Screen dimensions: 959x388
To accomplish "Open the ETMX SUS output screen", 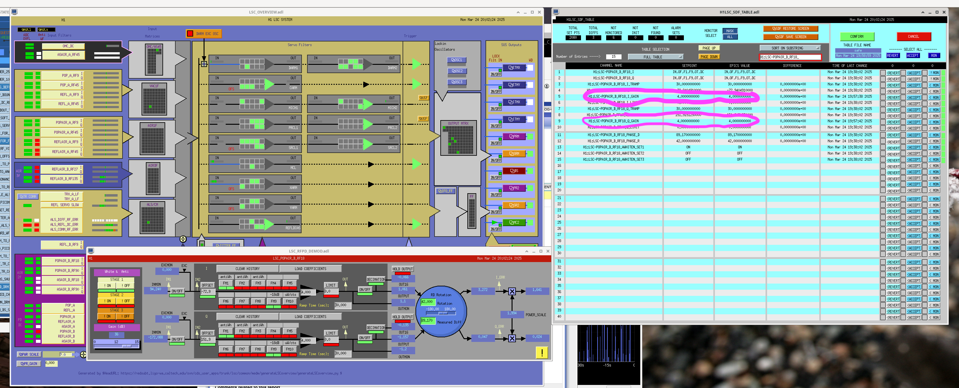I will click(514, 68).
